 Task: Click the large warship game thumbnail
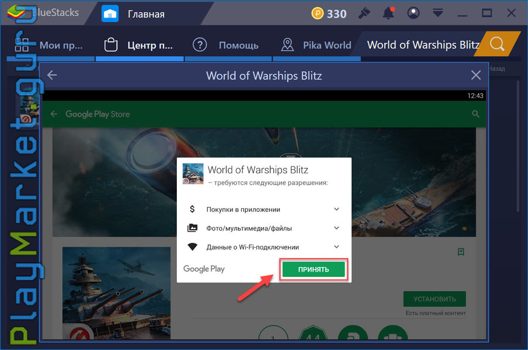117,293
